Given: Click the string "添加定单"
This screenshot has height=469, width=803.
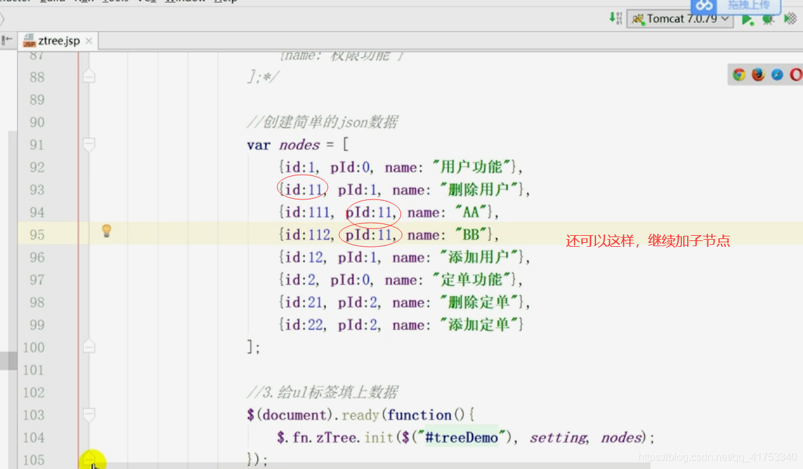Looking at the screenshot, I should (480, 325).
